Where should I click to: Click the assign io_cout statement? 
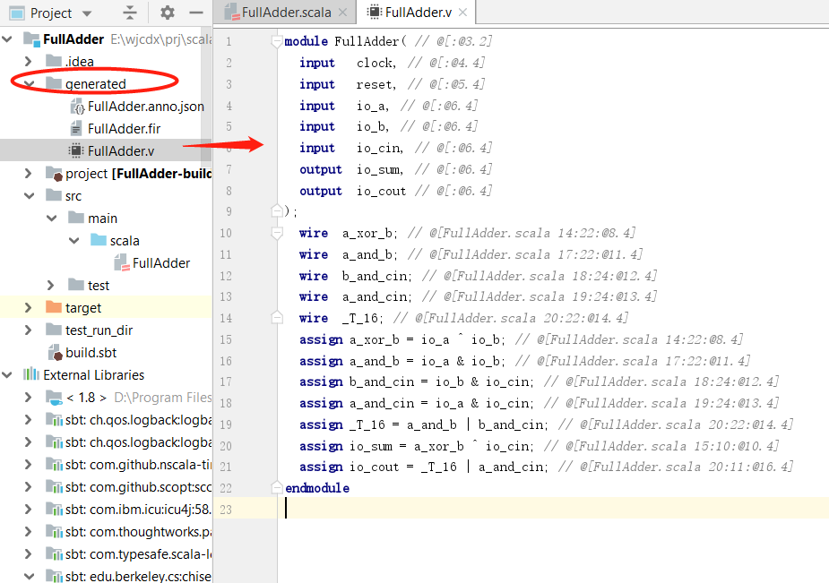pyautogui.click(x=424, y=467)
